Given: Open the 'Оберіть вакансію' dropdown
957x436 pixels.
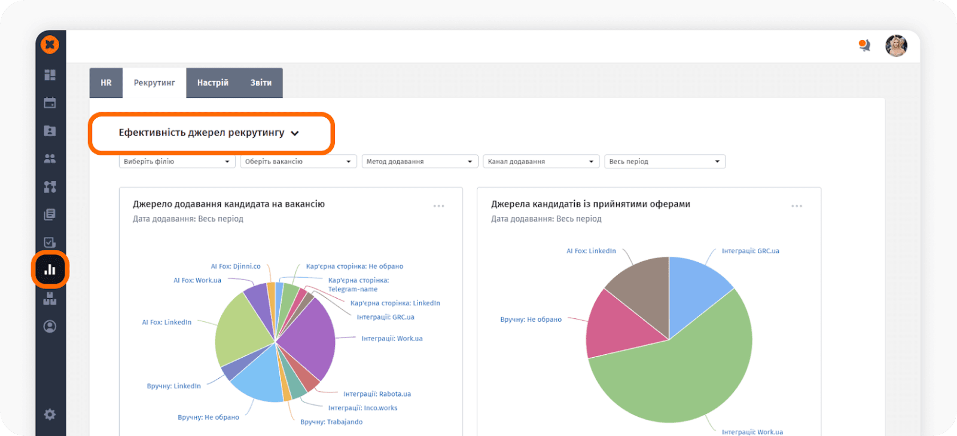Looking at the screenshot, I should pyautogui.click(x=298, y=162).
